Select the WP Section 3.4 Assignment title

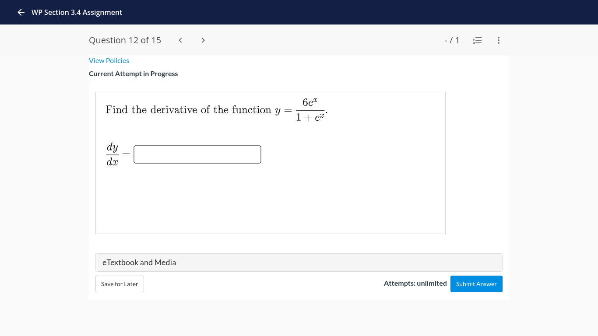pyautogui.click(x=76, y=12)
